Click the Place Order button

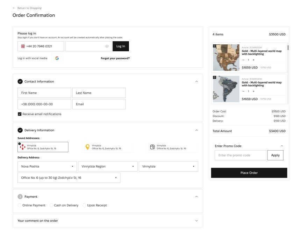tap(249, 173)
